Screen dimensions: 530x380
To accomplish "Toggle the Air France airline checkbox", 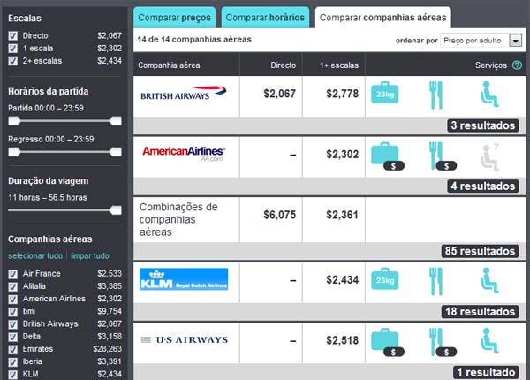I will tap(12, 274).
